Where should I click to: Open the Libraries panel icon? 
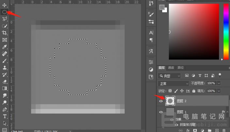point(151,77)
